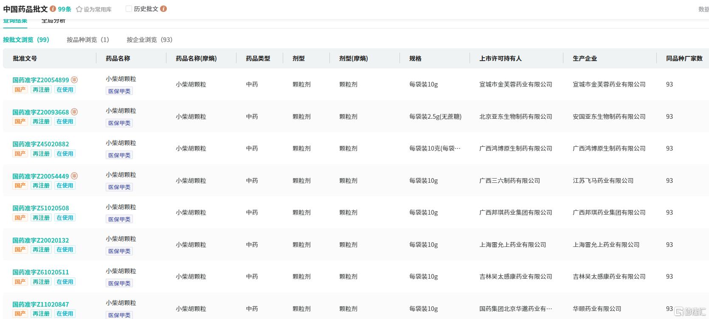Viewport: 709px width, 319px height.
Task: Switch to 按品种浏览 (1) tab
Action: tap(88, 39)
